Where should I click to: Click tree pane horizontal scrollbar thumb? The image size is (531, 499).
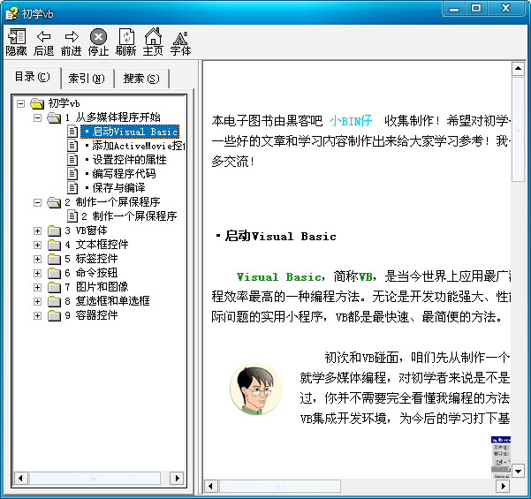tap(95, 478)
